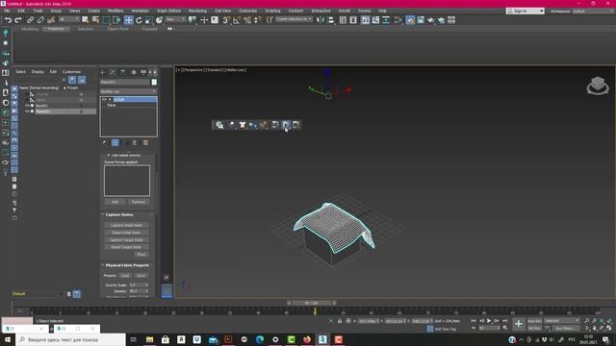Viewport: 616px width, 346px height.
Task: Toggle Use Global Gravity checkbox
Action: coord(109,156)
